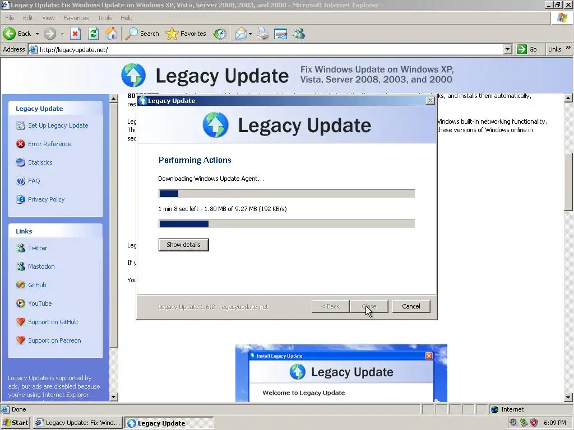This screenshot has width=574, height=430.
Task: Click the Support on Patreon heart icon
Action: coord(21,340)
